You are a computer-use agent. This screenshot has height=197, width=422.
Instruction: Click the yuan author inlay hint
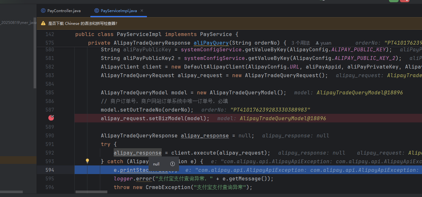[326, 43]
